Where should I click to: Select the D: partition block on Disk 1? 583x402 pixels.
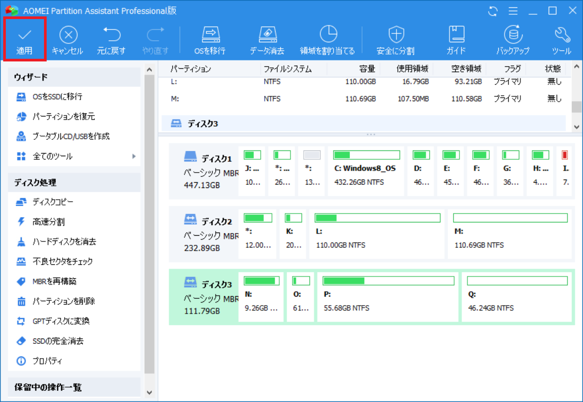click(x=420, y=171)
